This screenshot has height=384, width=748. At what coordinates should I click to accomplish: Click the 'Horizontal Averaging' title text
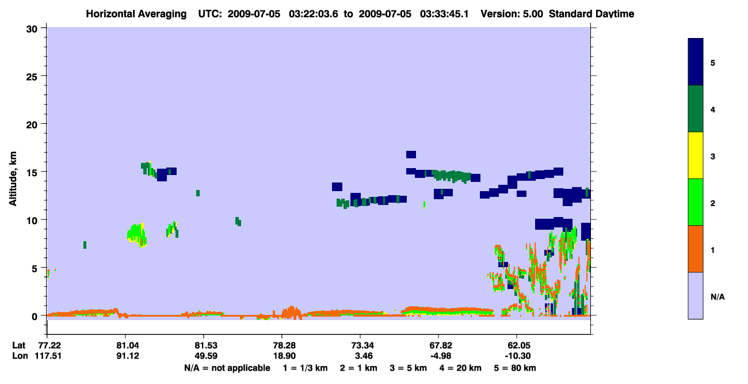(137, 13)
